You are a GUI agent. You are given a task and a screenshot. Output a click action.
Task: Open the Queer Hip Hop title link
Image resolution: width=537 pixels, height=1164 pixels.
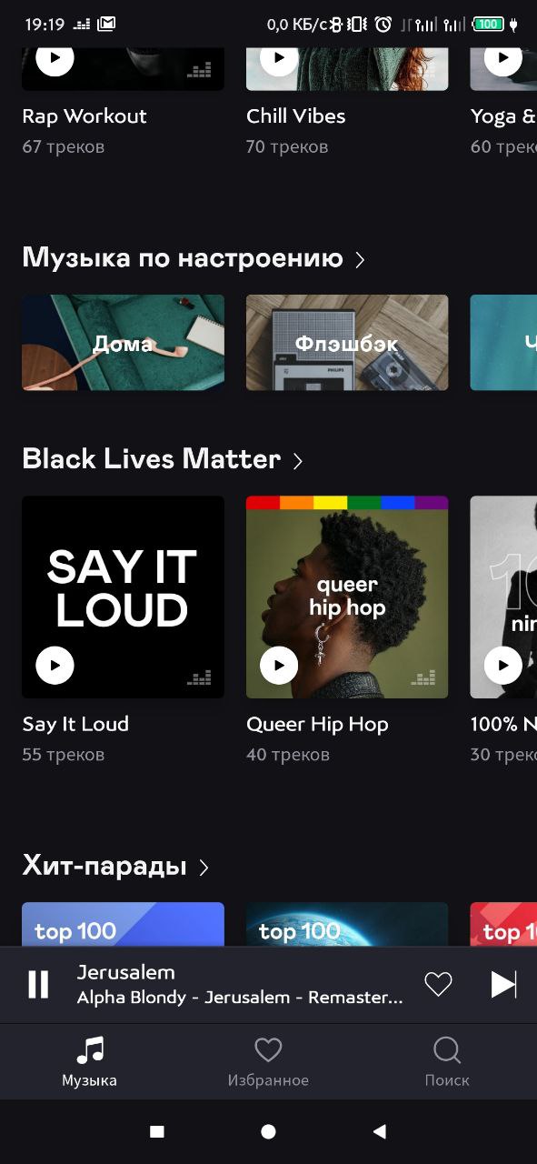(x=317, y=724)
